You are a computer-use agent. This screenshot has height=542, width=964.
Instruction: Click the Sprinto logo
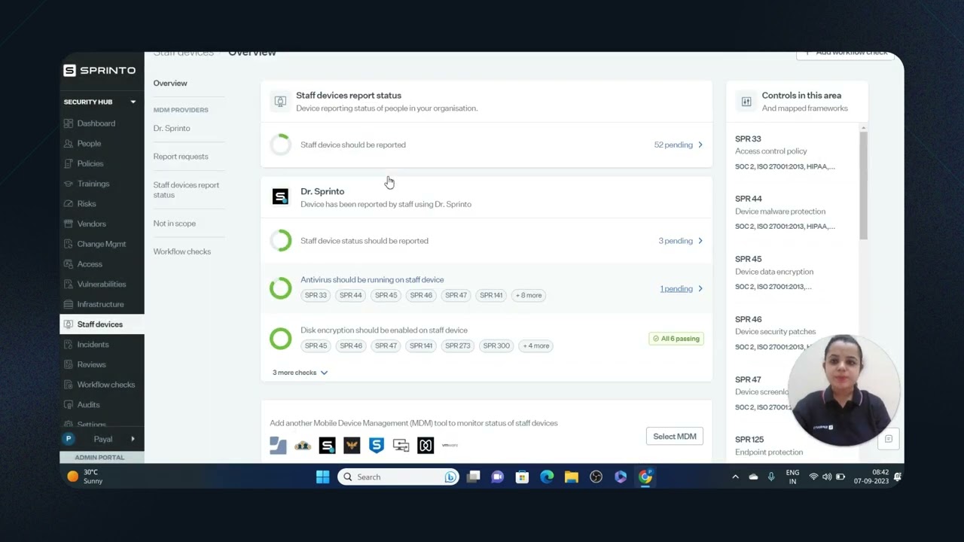tap(99, 70)
